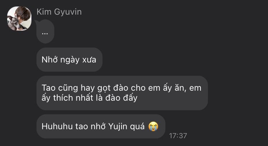Click the crying face emoji

click(153, 126)
